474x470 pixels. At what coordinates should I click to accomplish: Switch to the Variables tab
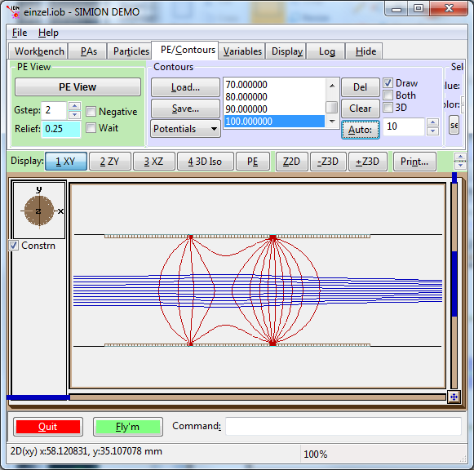(x=242, y=51)
